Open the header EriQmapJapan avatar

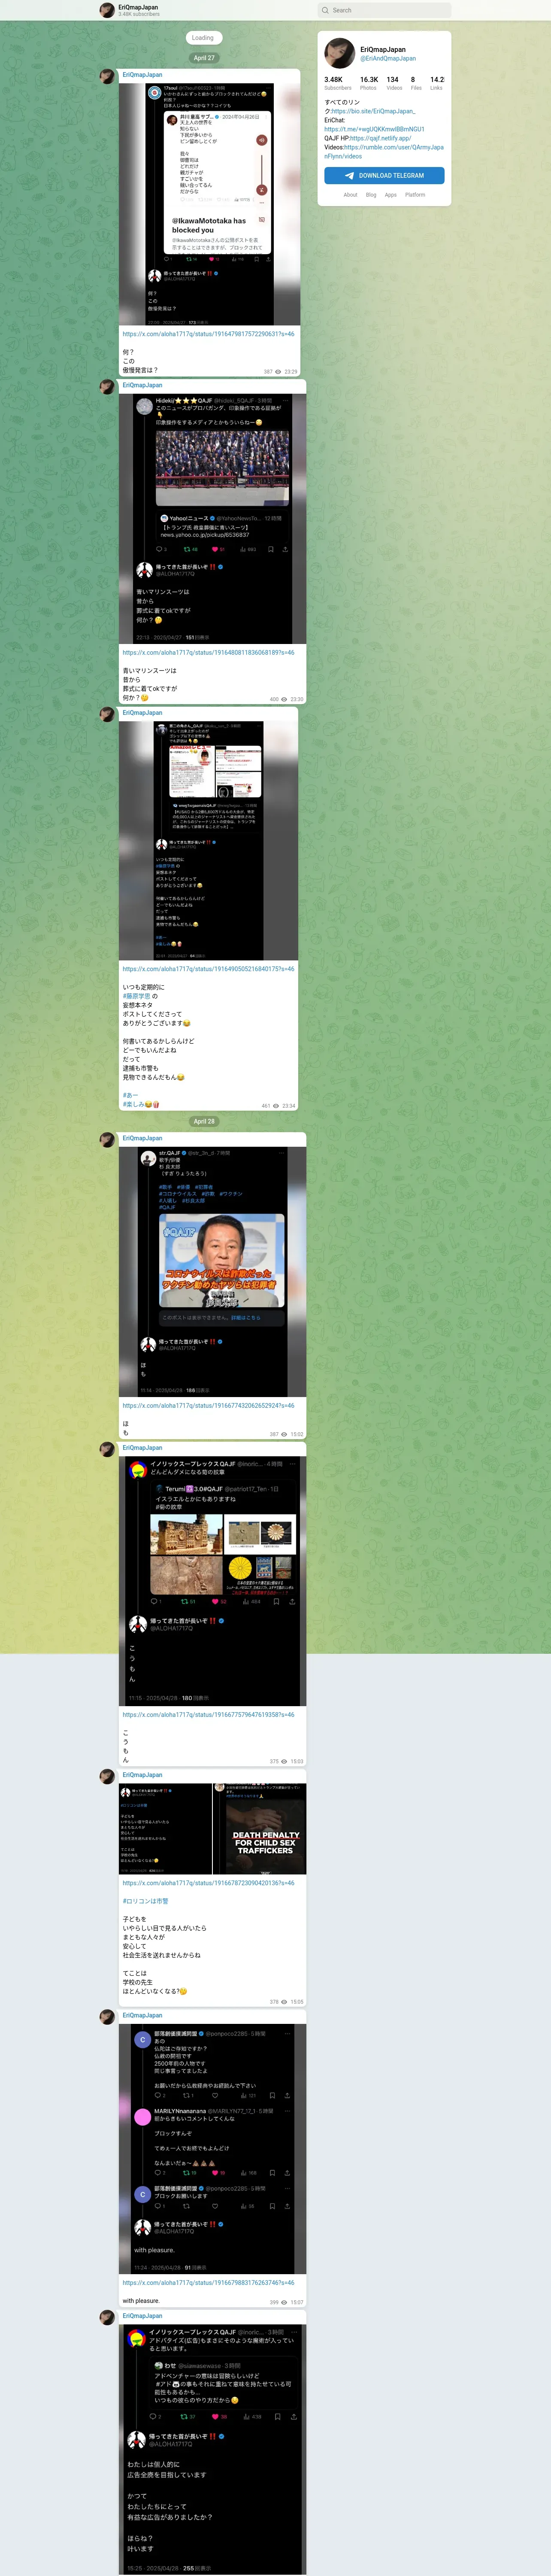pyautogui.click(x=107, y=10)
